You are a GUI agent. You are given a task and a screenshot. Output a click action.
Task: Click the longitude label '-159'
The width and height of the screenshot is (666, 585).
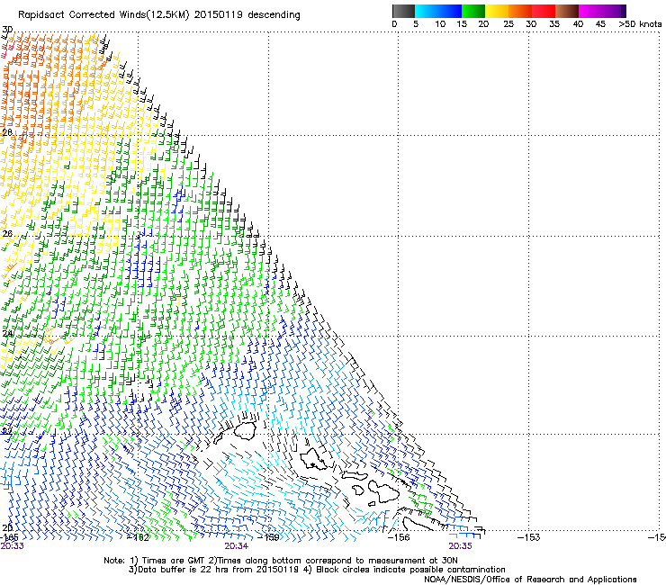(268, 537)
